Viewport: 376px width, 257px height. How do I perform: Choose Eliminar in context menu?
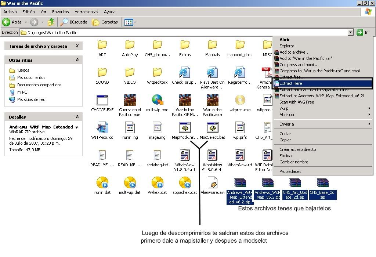323,156
